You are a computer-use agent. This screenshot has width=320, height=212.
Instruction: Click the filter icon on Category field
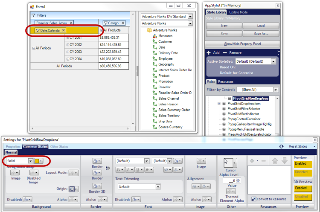click(x=105, y=23)
